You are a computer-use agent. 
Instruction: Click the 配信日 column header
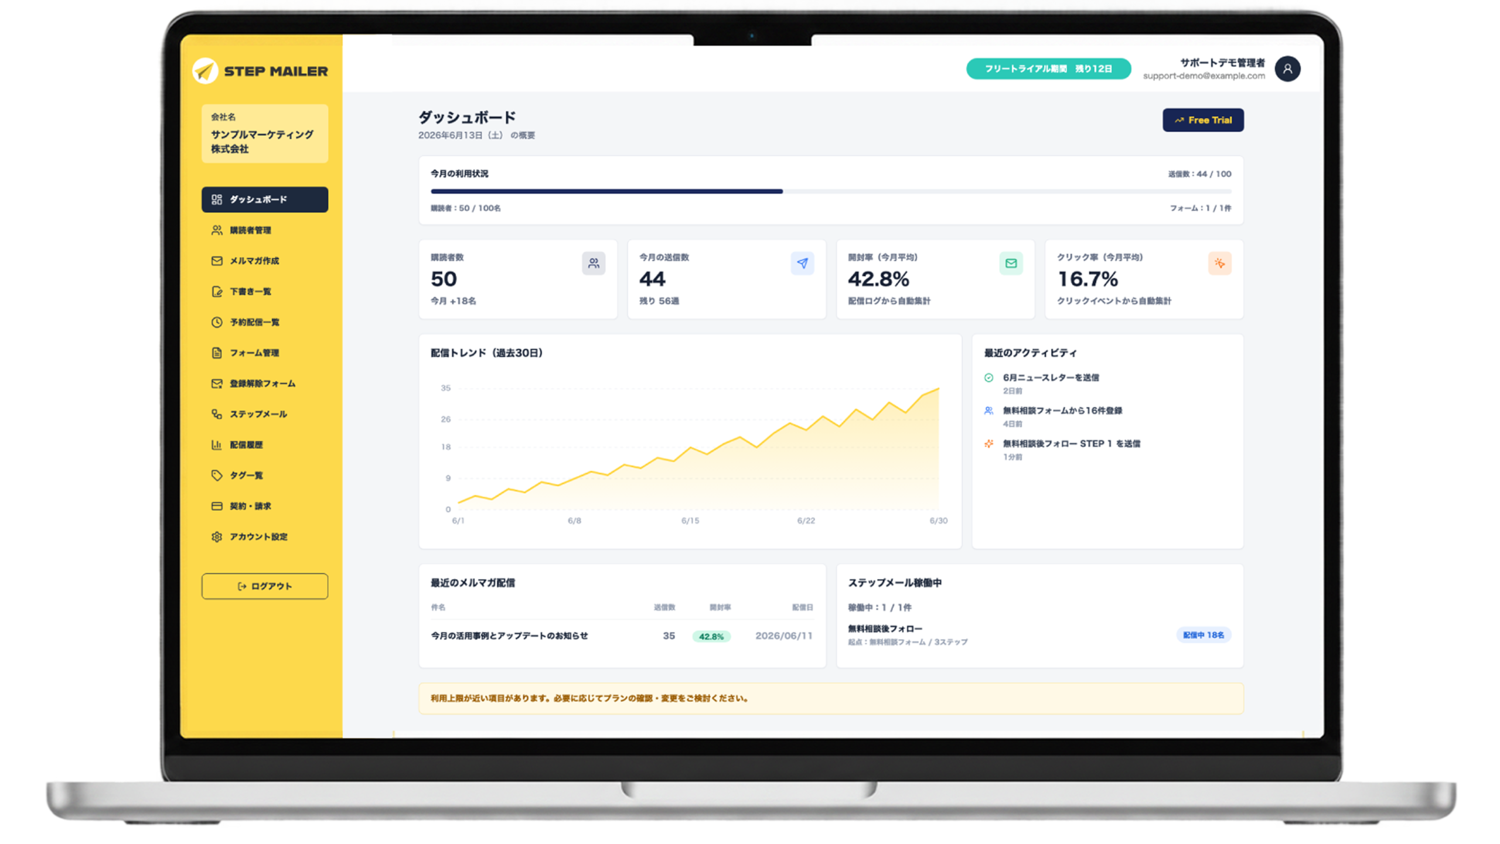pyautogui.click(x=802, y=607)
